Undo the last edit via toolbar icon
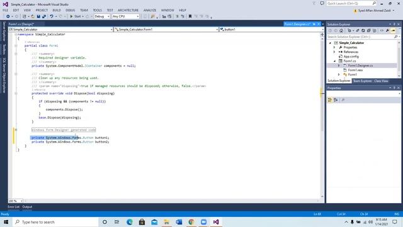The width and height of the screenshot is (403, 227). pos(52,16)
